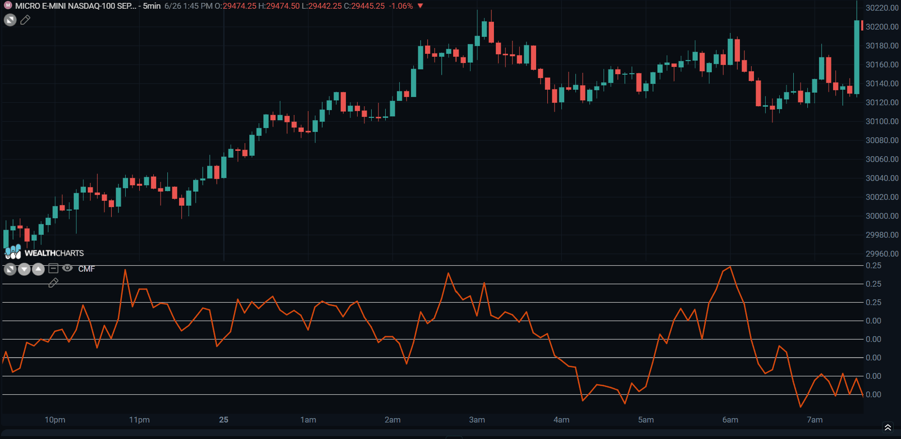The width and height of the screenshot is (901, 439).
Task: Click the -1.06% change value
Action: 401,6
